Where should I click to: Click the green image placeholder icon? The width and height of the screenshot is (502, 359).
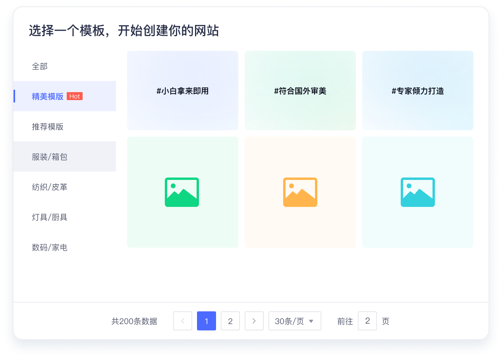click(182, 192)
